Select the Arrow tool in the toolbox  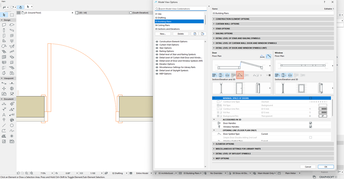(x=4, y=15)
